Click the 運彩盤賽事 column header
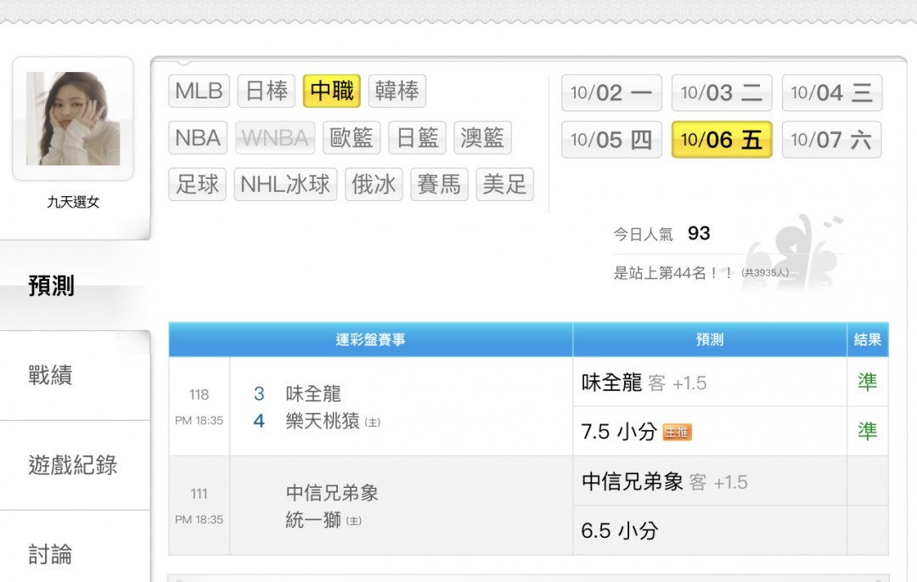The image size is (917, 582). pos(370,339)
